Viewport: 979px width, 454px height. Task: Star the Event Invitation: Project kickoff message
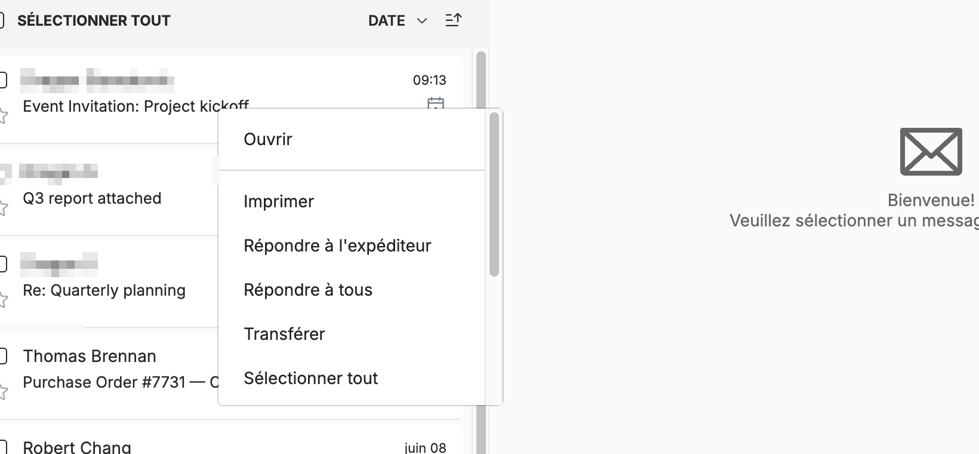point(2,115)
